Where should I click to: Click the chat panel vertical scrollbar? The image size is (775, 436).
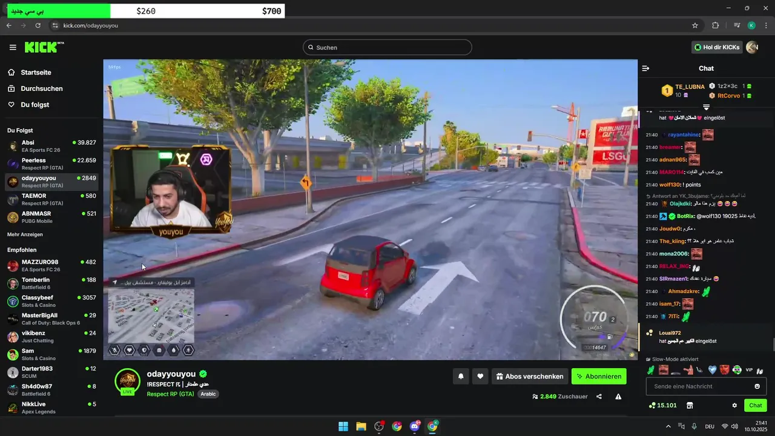pyautogui.click(x=773, y=345)
